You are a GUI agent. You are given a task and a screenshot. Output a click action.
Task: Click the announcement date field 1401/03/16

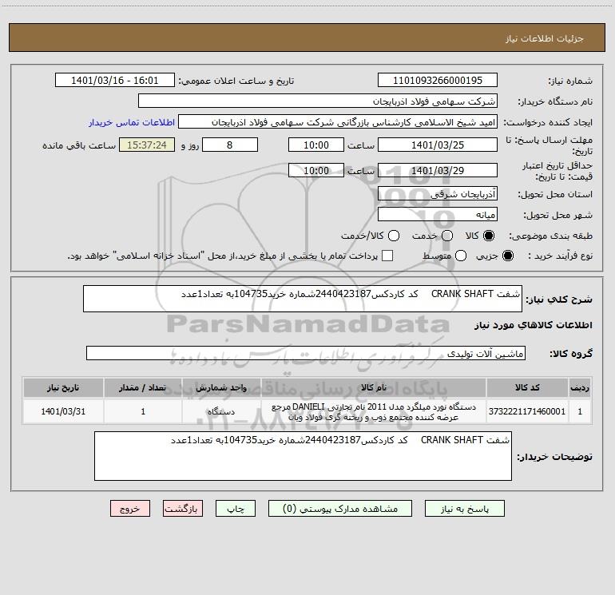114,81
